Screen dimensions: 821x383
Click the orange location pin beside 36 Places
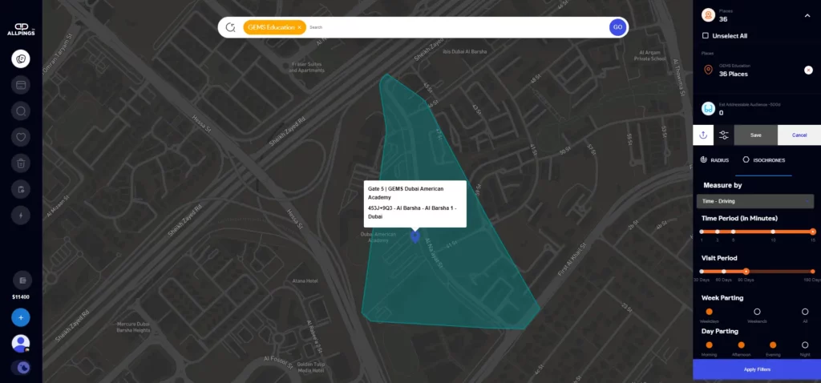708,70
